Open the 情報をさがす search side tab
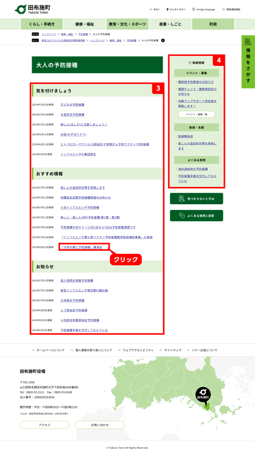This screenshot has width=255, height=455. pyautogui.click(x=248, y=61)
